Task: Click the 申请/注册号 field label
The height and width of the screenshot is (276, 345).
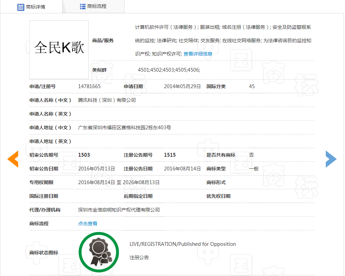Action: tap(43, 86)
